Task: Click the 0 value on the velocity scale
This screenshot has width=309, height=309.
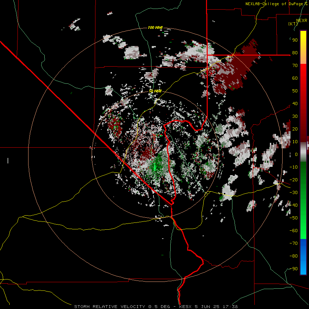Action: tap(296, 154)
